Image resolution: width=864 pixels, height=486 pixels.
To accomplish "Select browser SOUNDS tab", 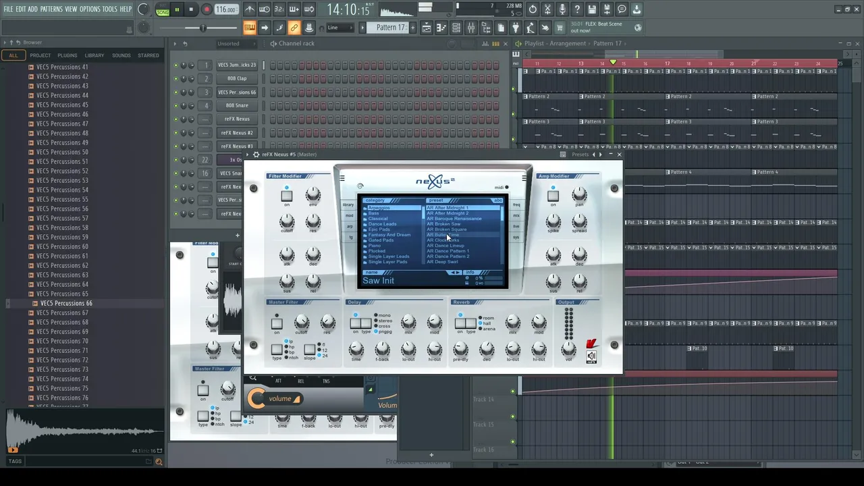I will [122, 55].
